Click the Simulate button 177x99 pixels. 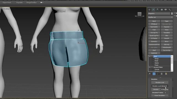pyautogui.click(x=156, y=89)
